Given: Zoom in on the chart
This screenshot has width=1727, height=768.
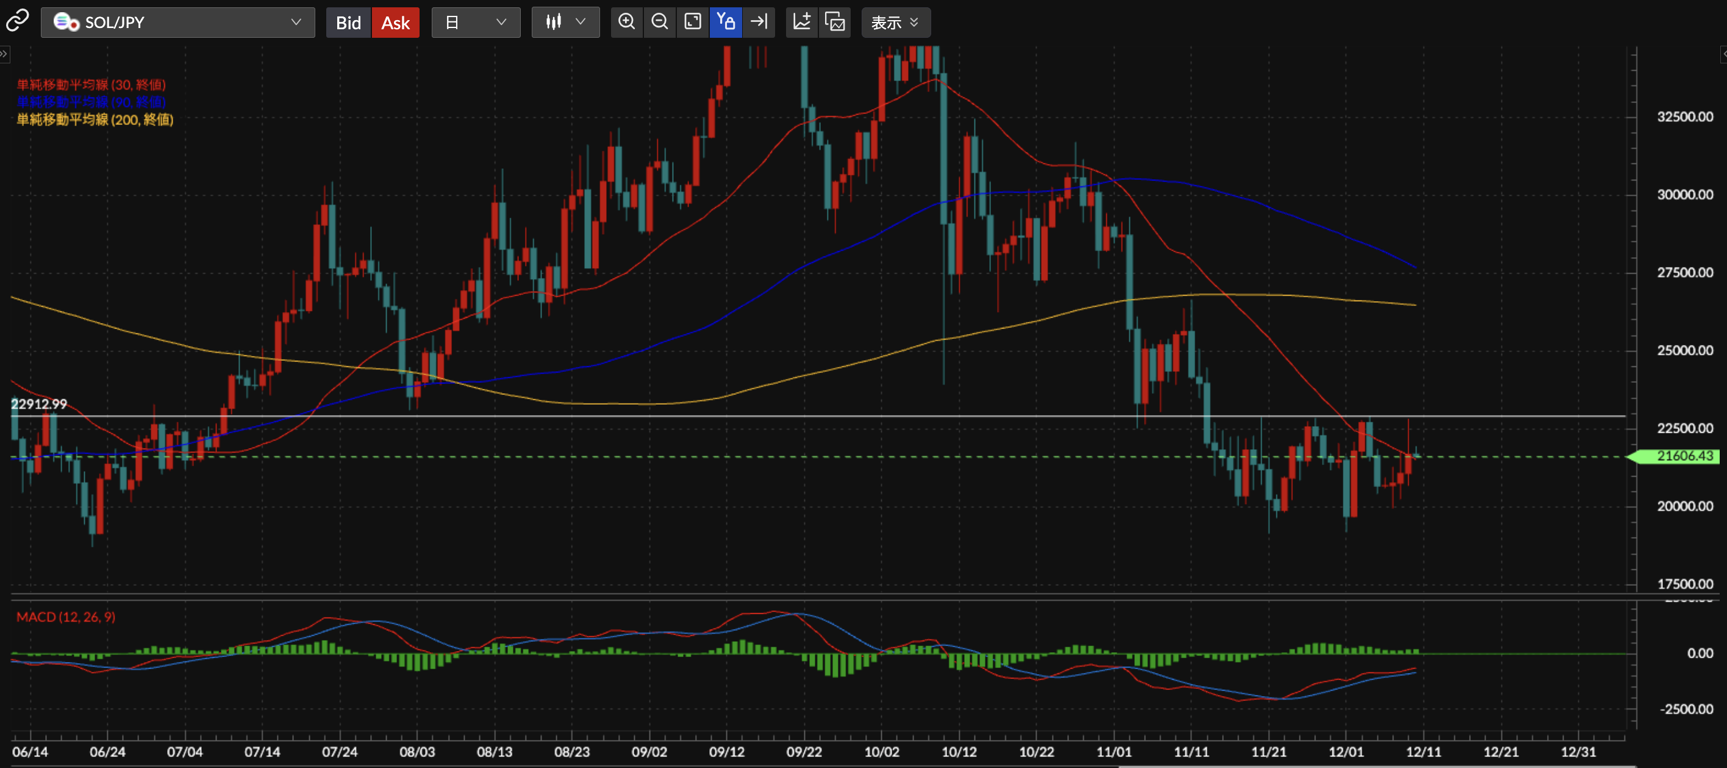Looking at the screenshot, I should click(x=626, y=22).
